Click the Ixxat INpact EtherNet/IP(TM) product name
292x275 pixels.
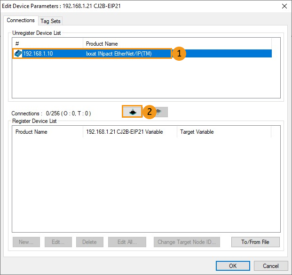pos(119,54)
